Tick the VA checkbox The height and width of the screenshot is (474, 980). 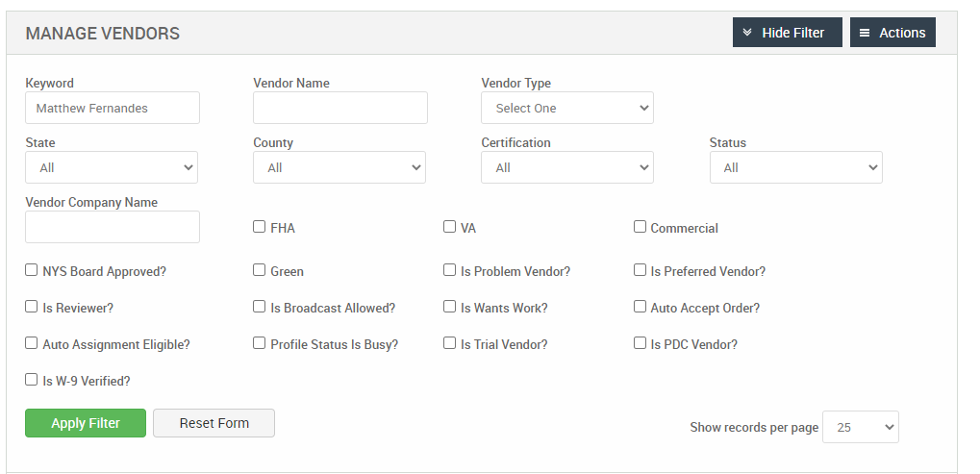(x=449, y=227)
